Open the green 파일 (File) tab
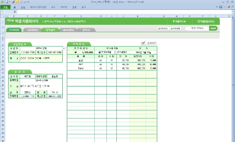 tap(6, 7)
